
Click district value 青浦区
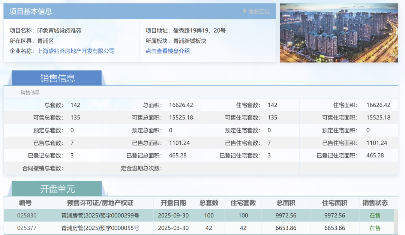(x=45, y=41)
